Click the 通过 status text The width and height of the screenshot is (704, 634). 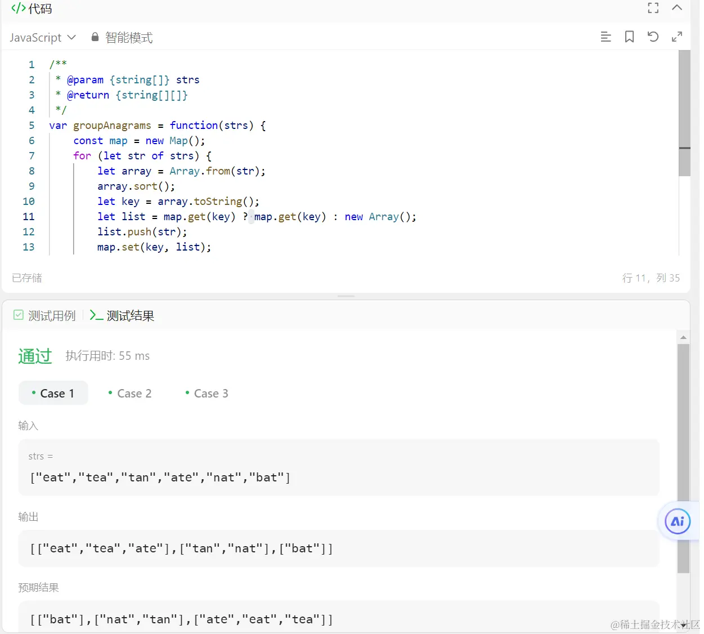pyautogui.click(x=35, y=356)
